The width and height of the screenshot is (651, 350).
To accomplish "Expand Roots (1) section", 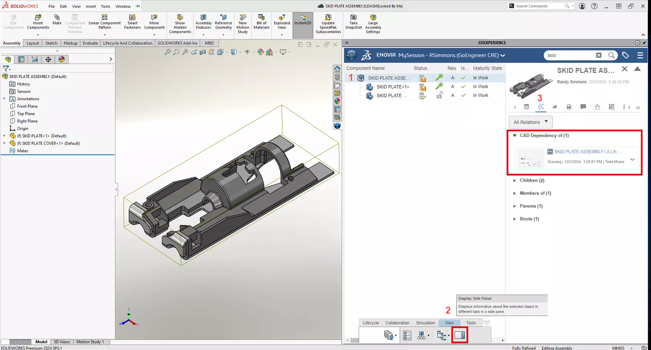I will coord(515,219).
